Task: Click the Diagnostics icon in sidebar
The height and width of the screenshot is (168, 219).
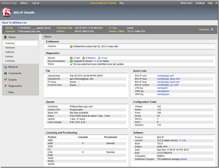Action: coord(5,86)
